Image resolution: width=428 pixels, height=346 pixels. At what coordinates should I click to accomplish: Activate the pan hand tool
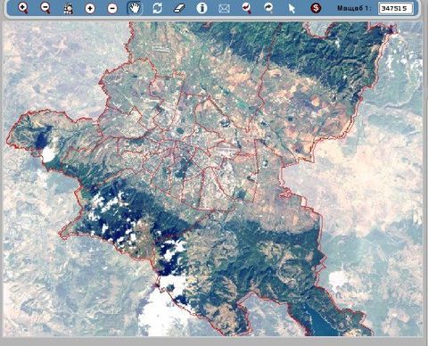pyautogui.click(x=135, y=8)
